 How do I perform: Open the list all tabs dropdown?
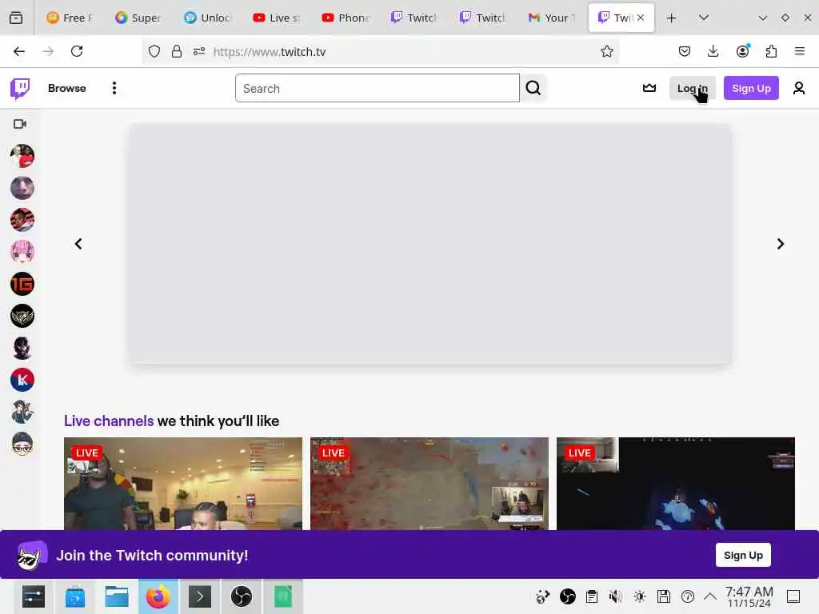click(x=704, y=18)
